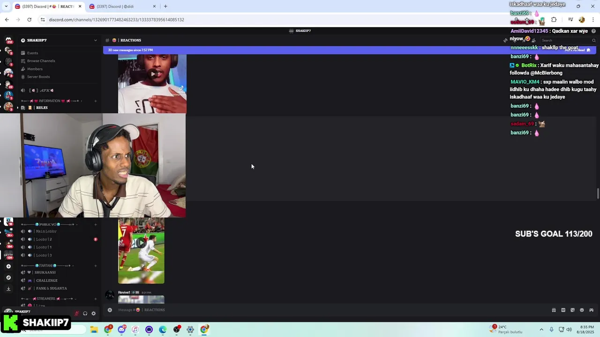Open volume control in system tray
The image size is (600, 337).
569,330
